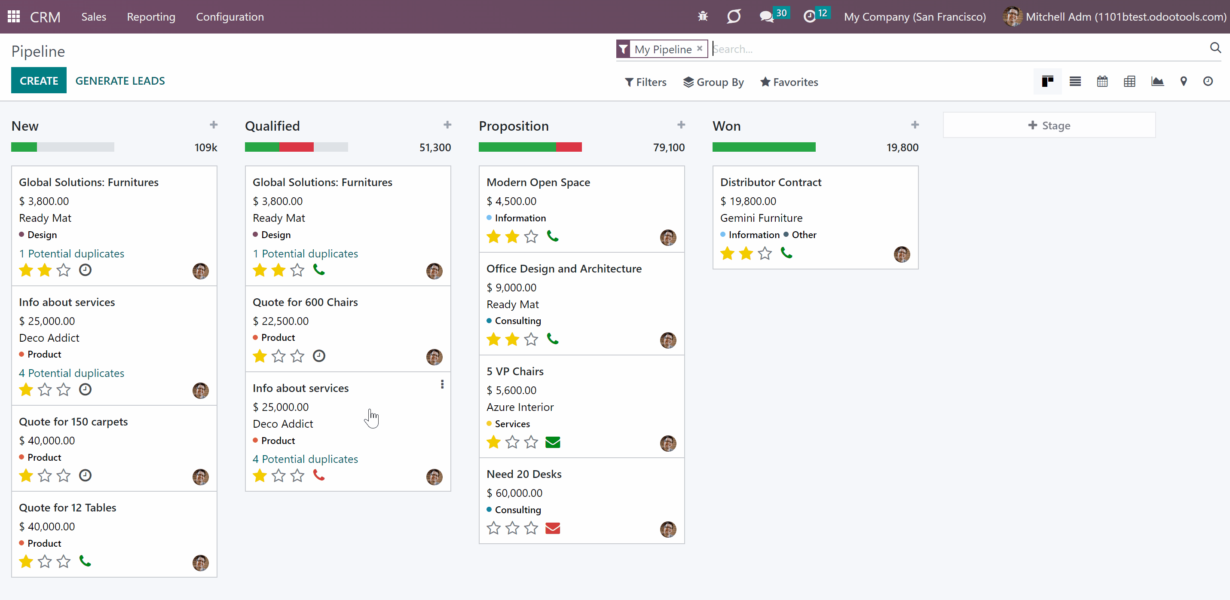Switch to the list view icon
Viewport: 1230px width, 600px height.
pos(1075,82)
